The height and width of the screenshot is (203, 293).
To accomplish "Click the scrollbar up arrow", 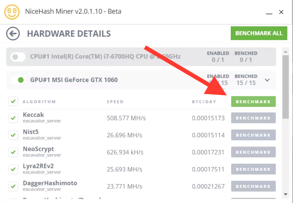I will tap(285, 52).
